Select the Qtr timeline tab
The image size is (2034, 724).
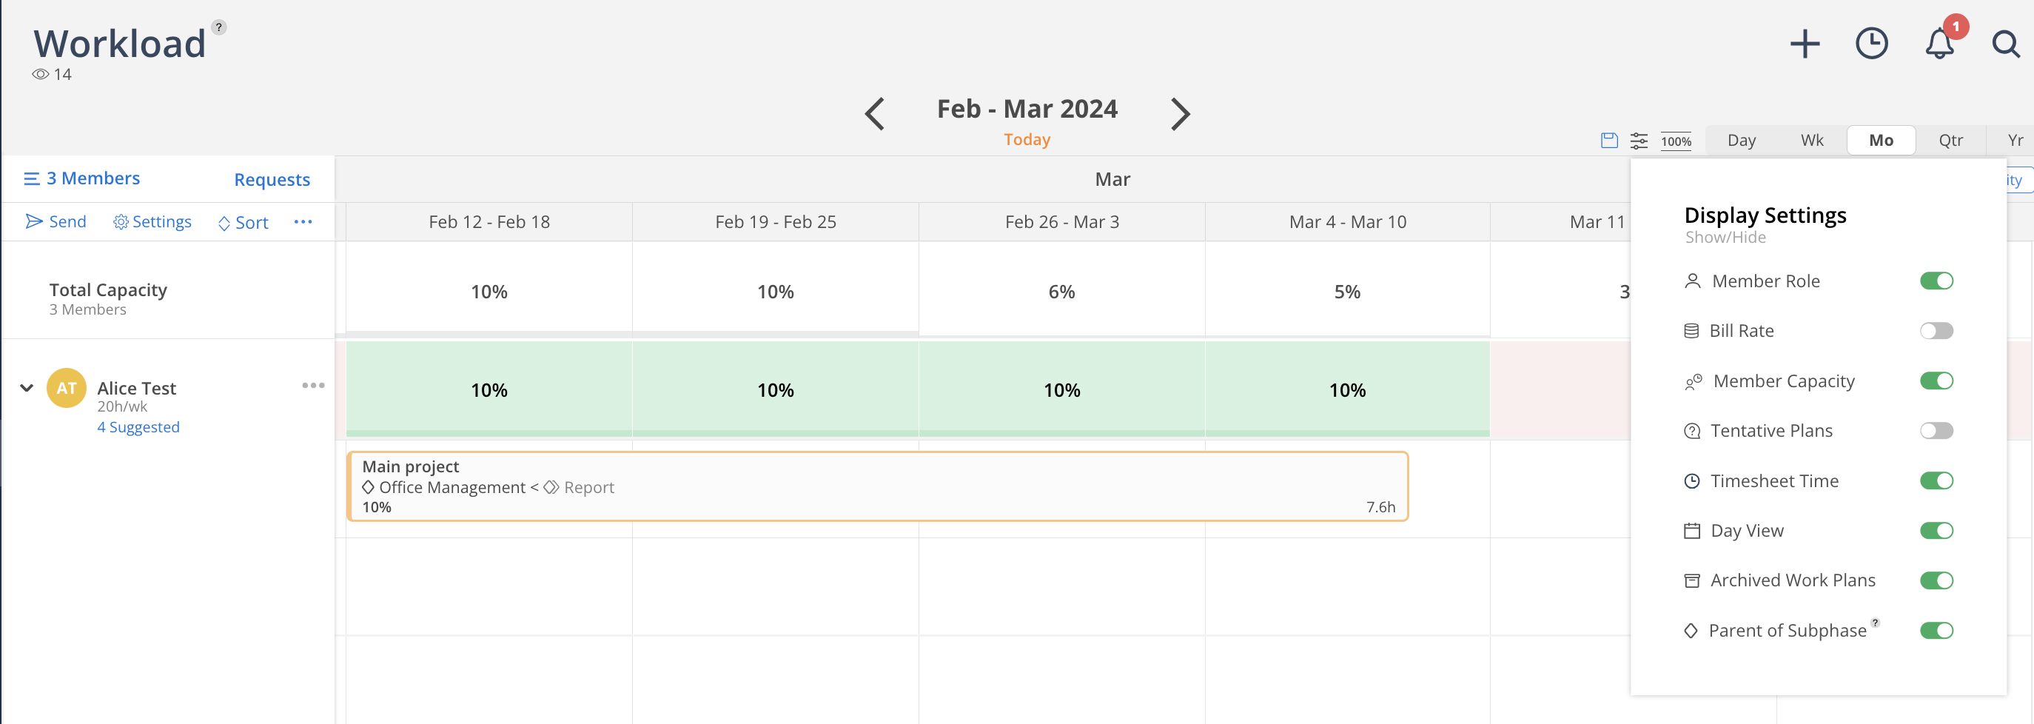click(x=1950, y=140)
